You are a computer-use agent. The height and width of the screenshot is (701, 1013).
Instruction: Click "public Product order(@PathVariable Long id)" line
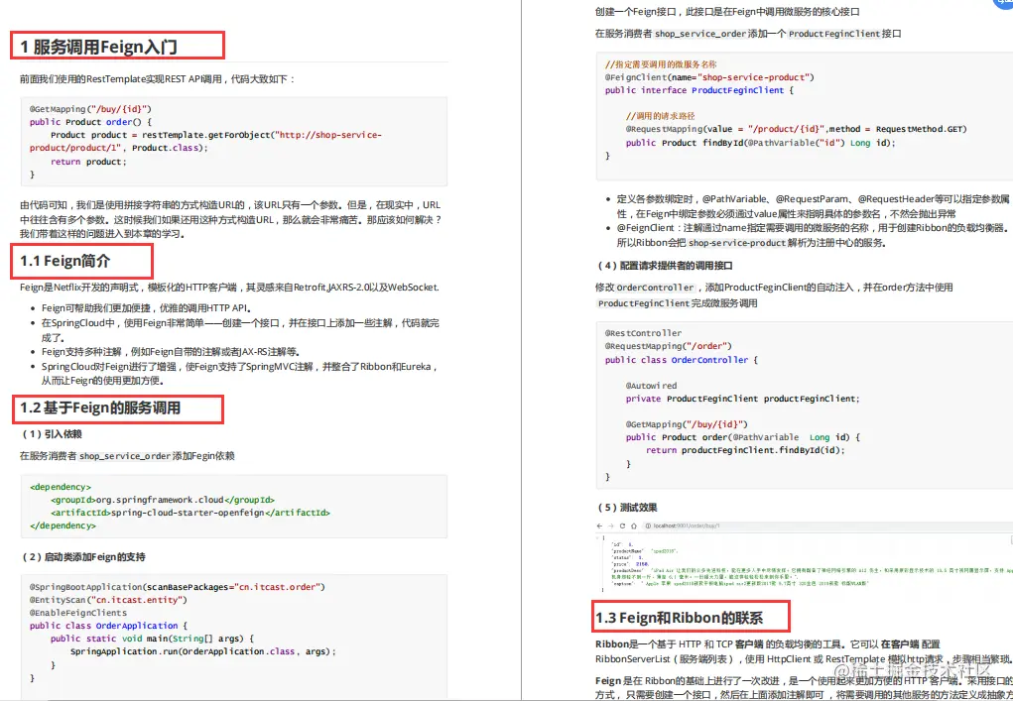743,437
